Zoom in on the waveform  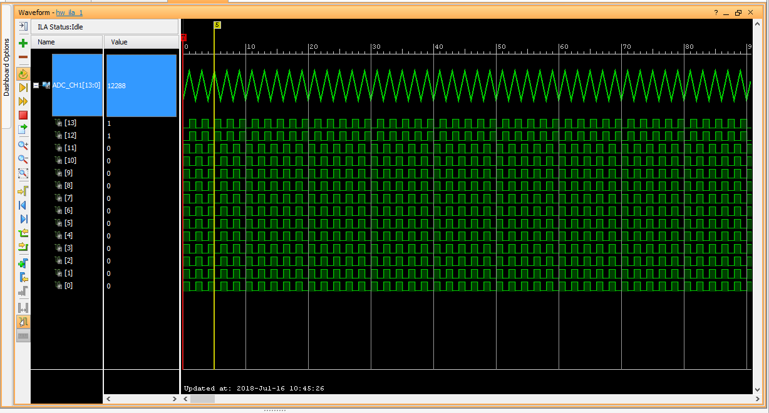(x=23, y=145)
